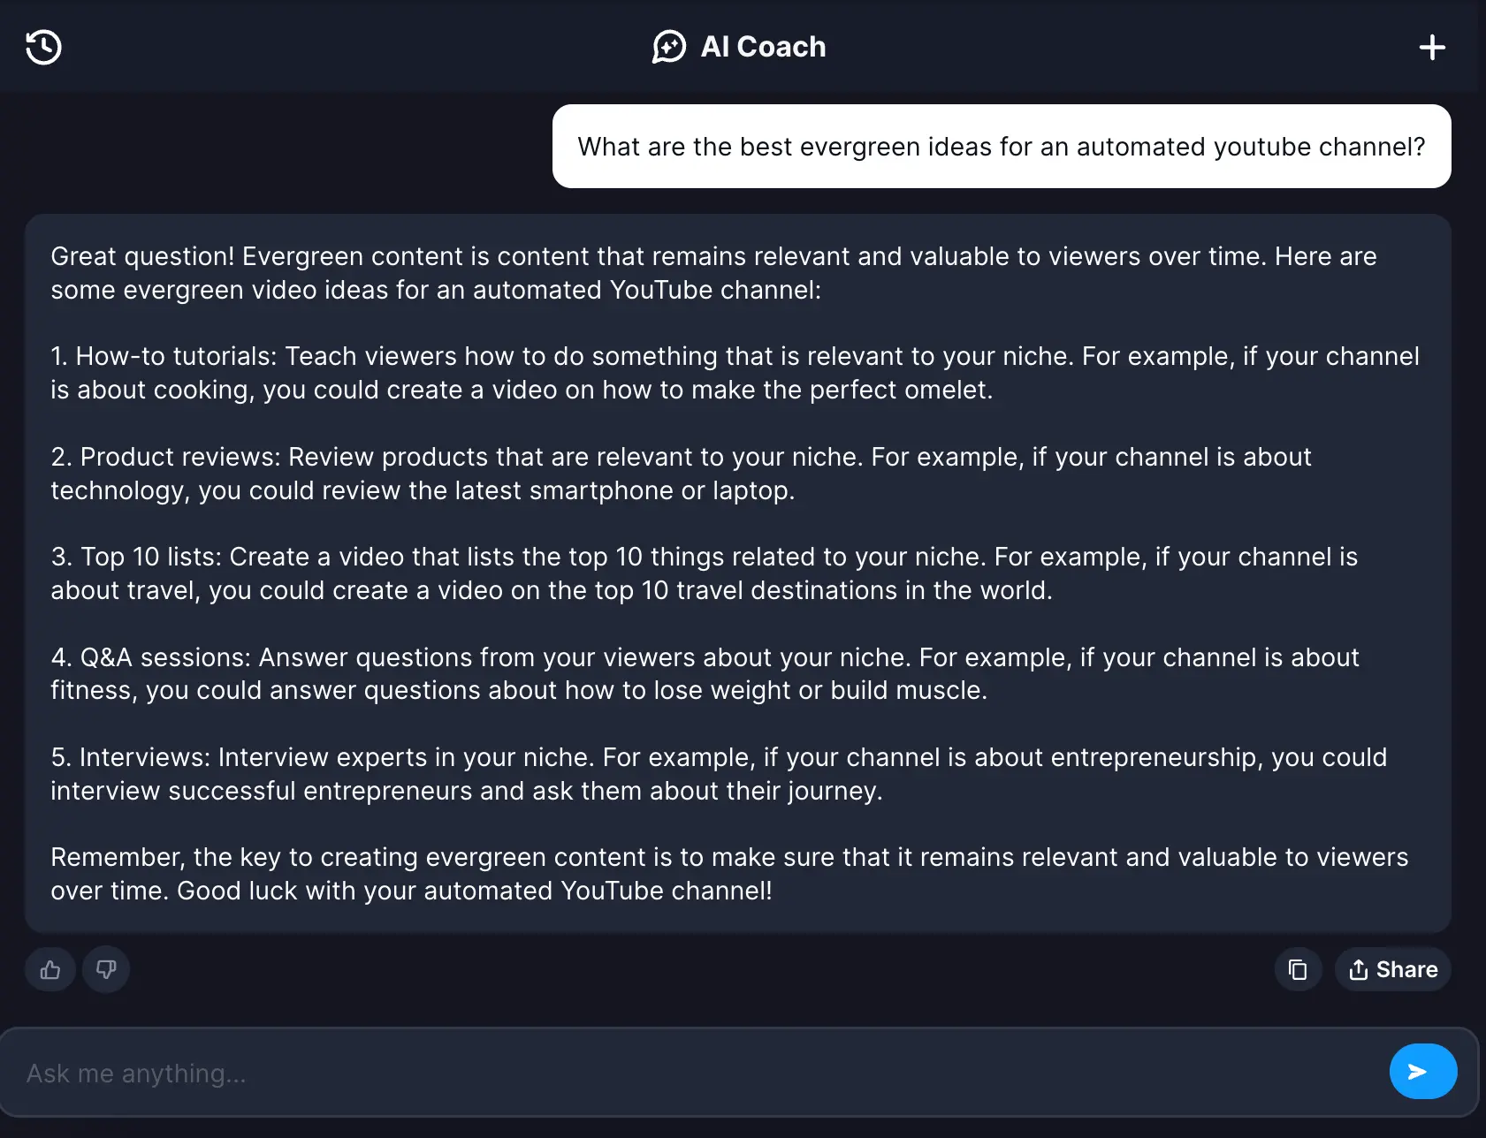Click the AI Coach chat bubble logo
Viewport: 1486px width, 1138px height.
669,47
